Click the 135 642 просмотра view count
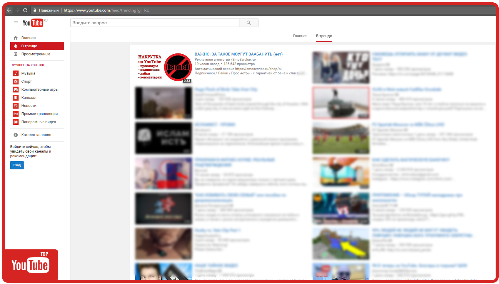This screenshot has height=284, width=499. [x=239, y=64]
